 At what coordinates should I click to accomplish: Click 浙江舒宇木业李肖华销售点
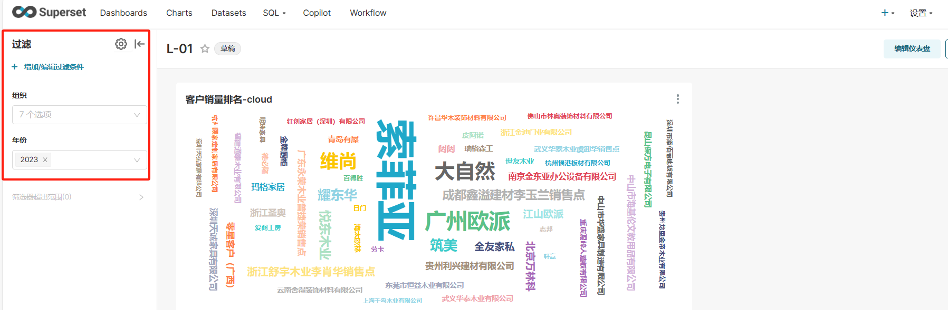[x=311, y=272]
